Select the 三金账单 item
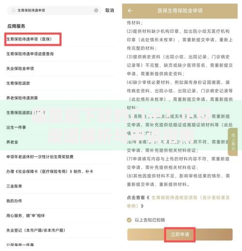Viewport: 242px width, 251px height. 14,186
